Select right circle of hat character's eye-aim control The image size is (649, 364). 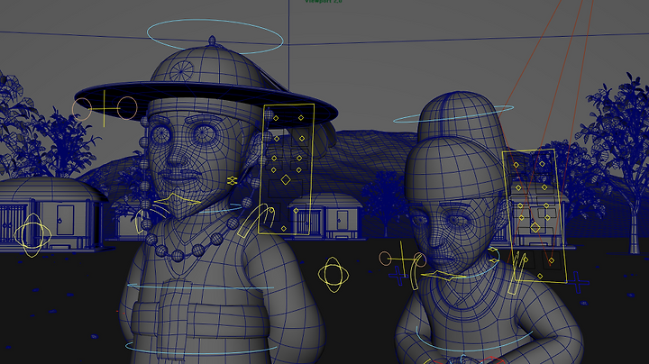click(127, 108)
